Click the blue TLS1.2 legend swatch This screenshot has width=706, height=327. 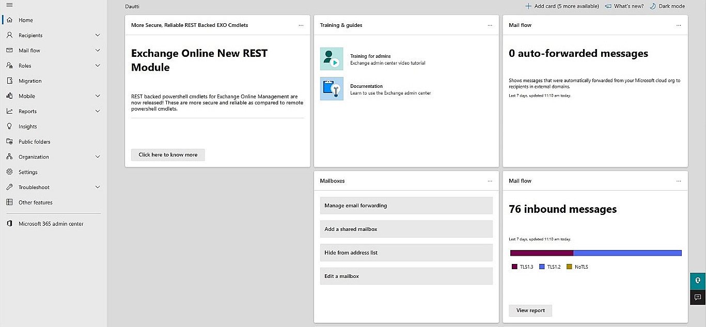pyautogui.click(x=542, y=267)
